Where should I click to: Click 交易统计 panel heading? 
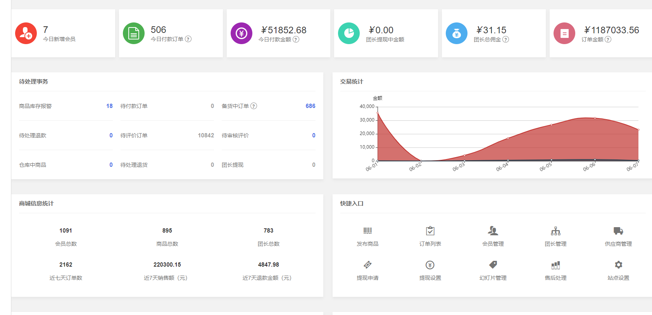tap(352, 82)
